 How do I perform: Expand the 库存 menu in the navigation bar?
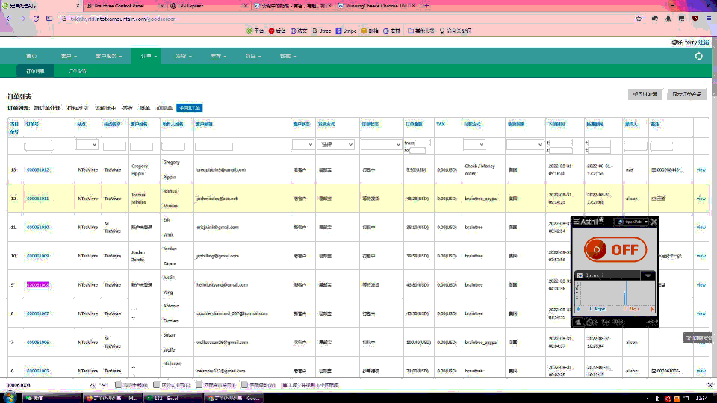coord(218,56)
